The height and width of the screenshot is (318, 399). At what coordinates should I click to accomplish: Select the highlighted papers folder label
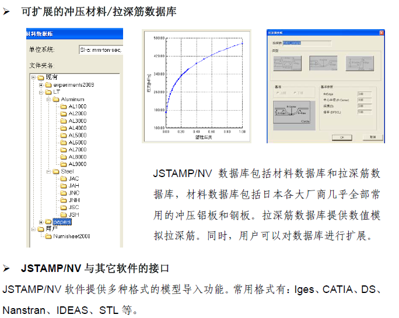pos(62,222)
